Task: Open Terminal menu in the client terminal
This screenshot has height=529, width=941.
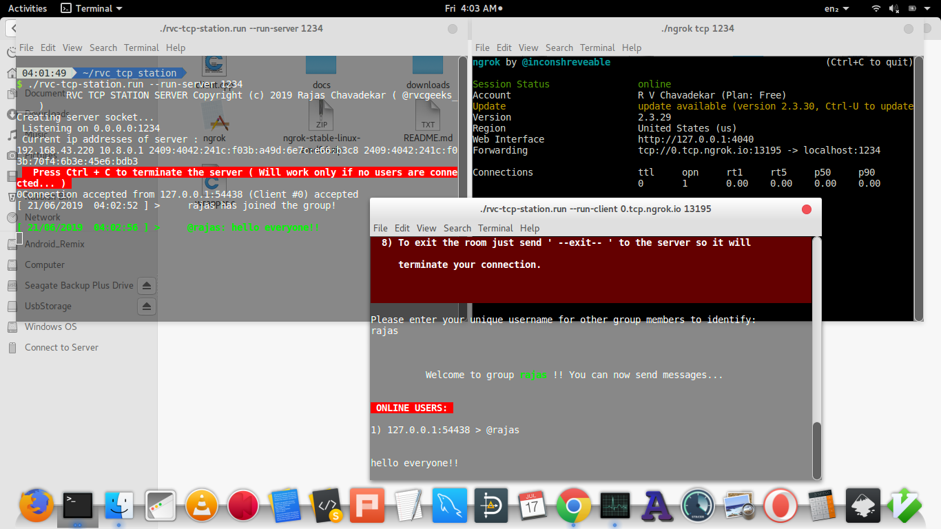Action: tap(495, 228)
